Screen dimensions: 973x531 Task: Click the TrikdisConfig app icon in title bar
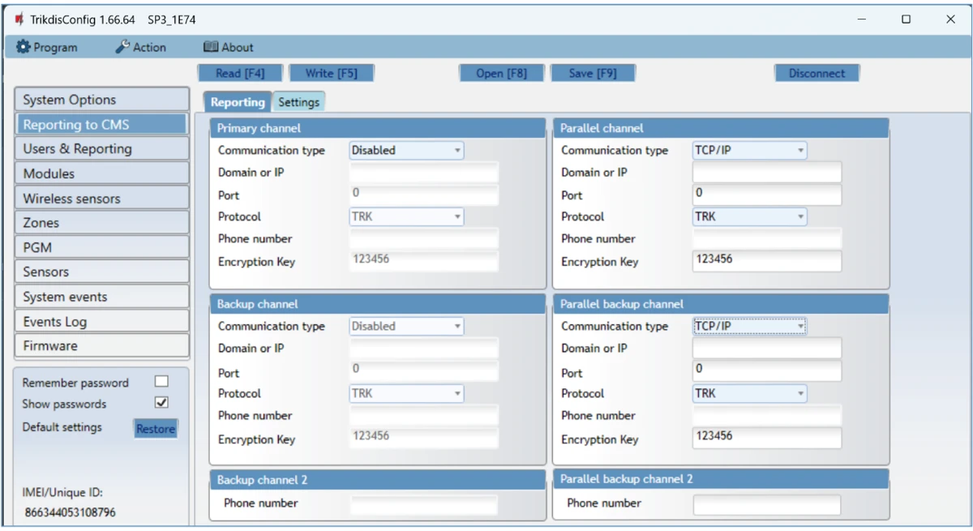[x=19, y=19]
